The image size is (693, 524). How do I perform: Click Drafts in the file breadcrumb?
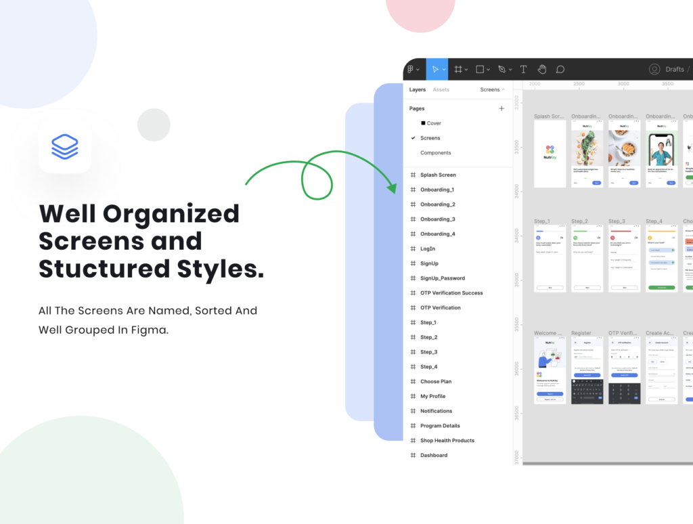(674, 69)
